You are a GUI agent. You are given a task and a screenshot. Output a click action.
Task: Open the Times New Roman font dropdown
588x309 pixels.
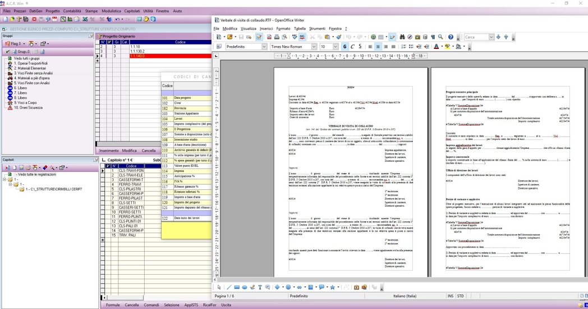tap(315, 47)
